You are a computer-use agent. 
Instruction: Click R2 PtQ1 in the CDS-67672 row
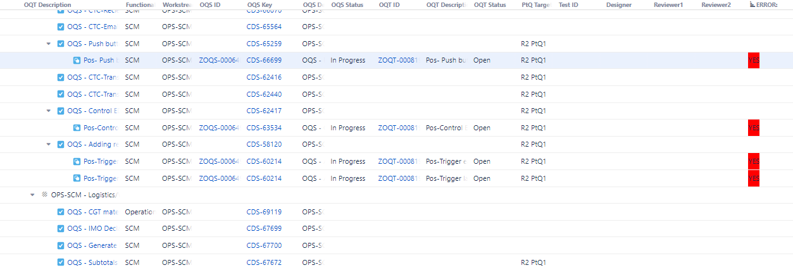(534, 262)
